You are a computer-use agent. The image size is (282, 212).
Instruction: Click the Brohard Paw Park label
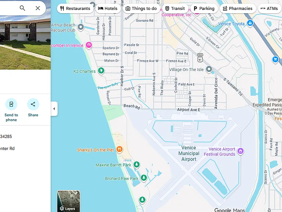pyautogui.click(x=122, y=179)
